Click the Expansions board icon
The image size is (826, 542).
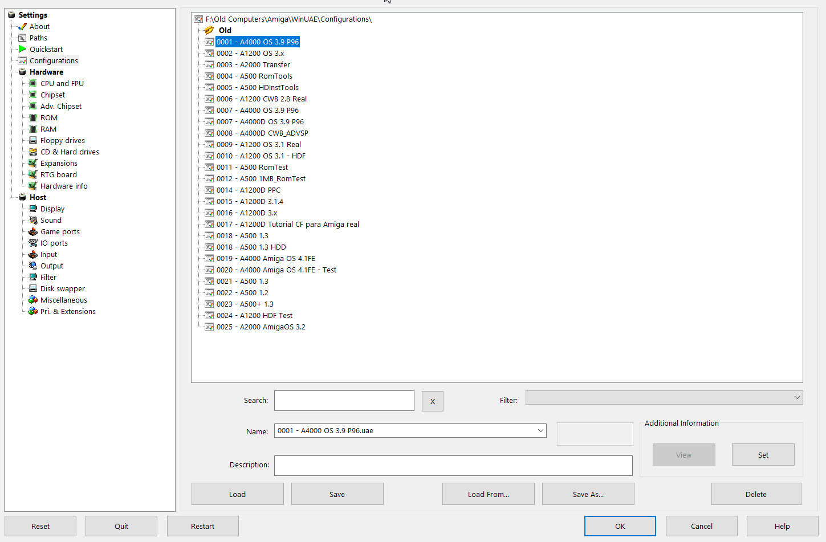(x=33, y=163)
